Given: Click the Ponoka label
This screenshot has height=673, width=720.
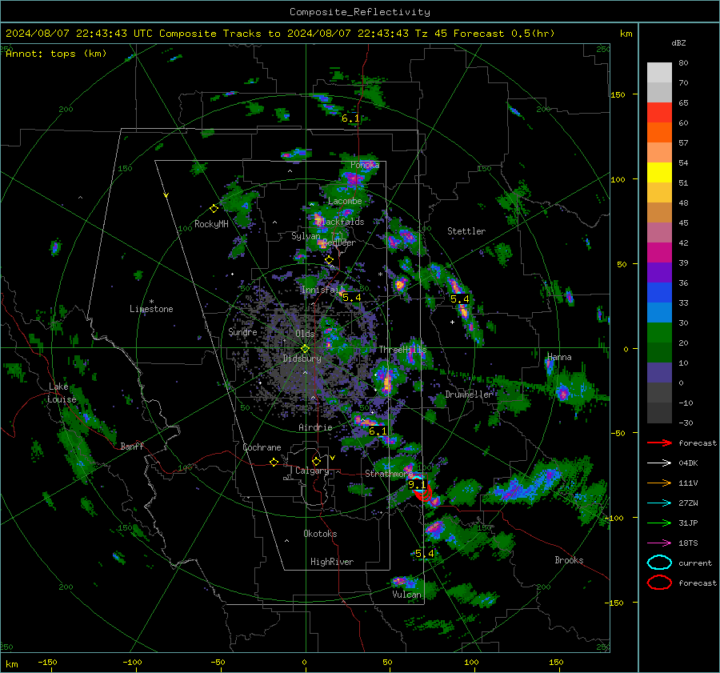Looking at the screenshot, I should coord(365,165).
